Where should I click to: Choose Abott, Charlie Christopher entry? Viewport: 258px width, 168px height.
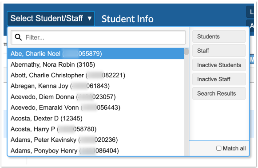click(x=95, y=75)
